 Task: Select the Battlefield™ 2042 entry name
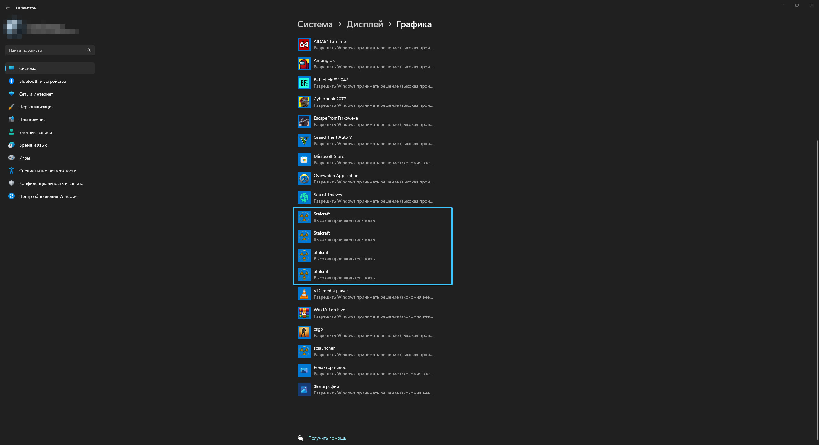click(330, 80)
